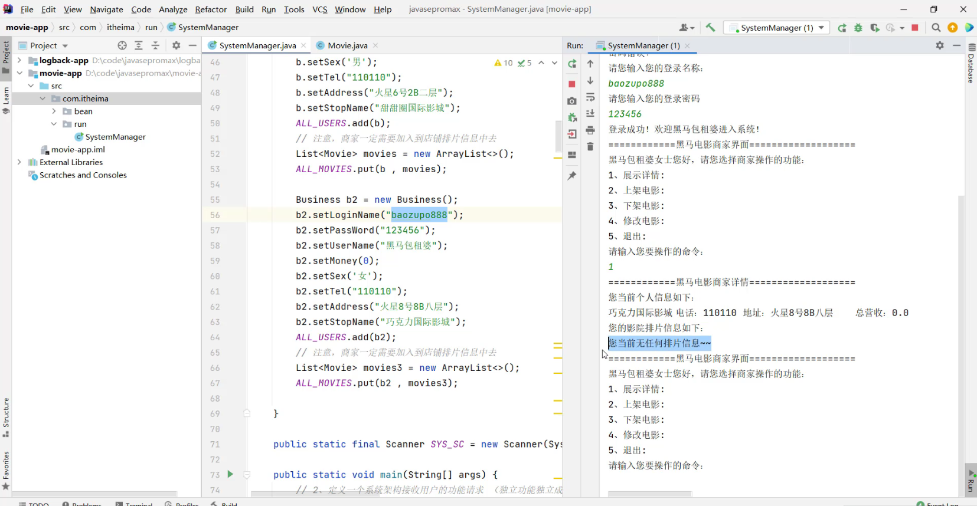Click run gutter arrow beside main method
Screen dimensions: 977x506
pyautogui.click(x=230, y=474)
